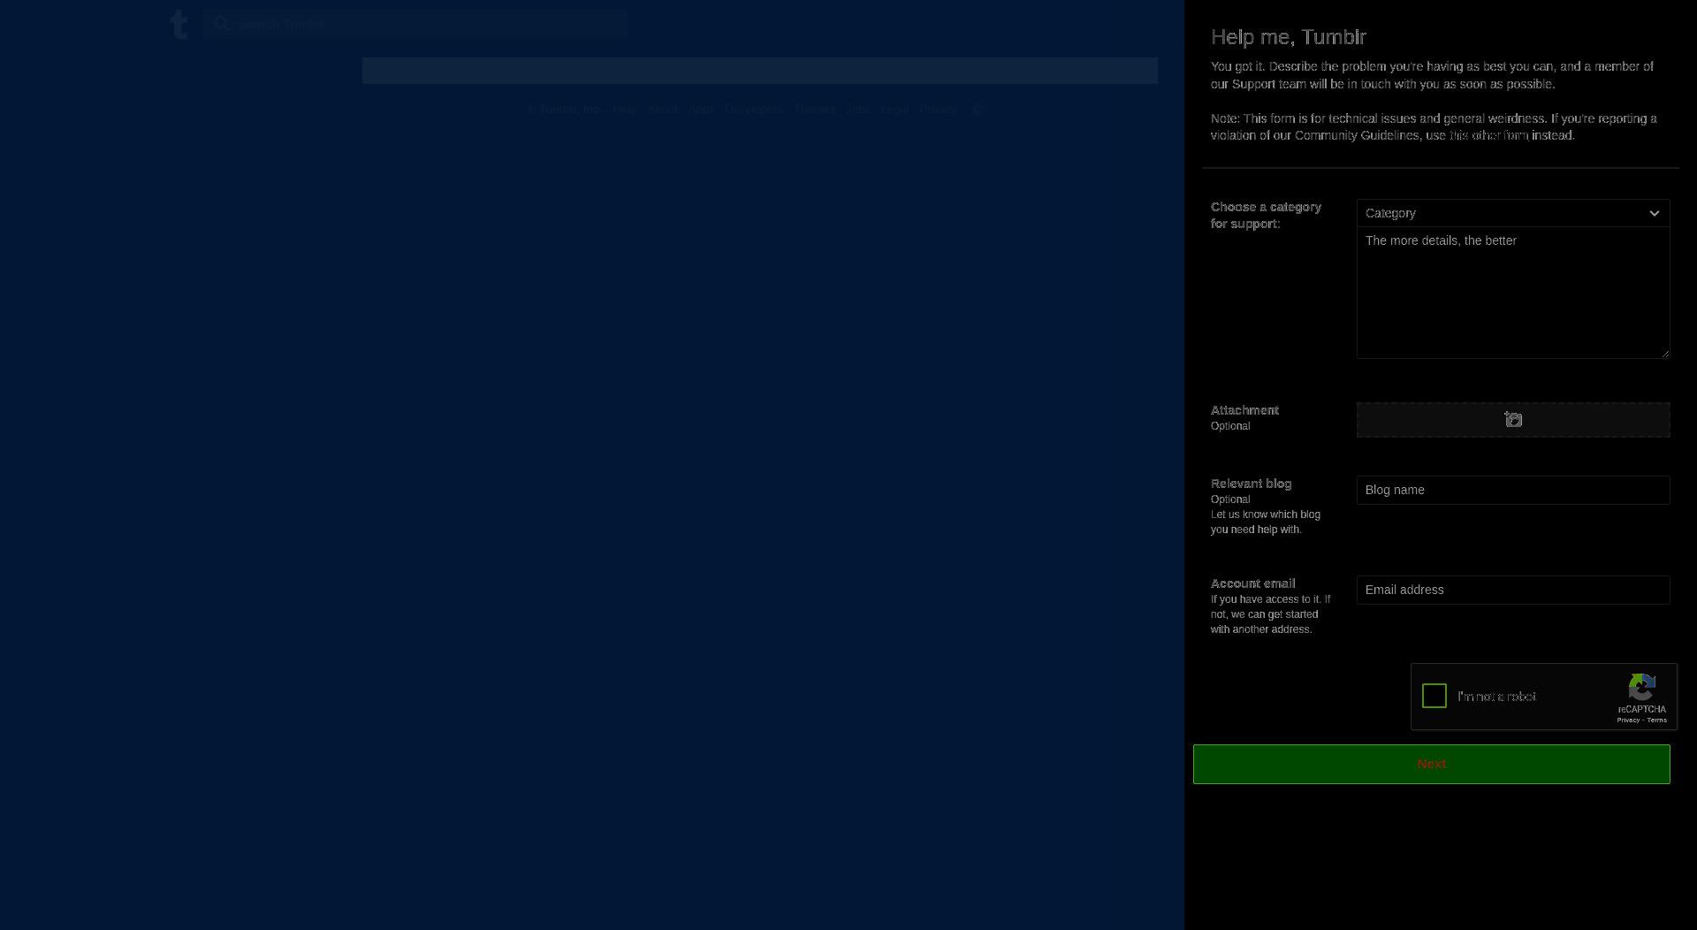Screen dimensions: 1697x930
Task: Click the 'Attachment' label text
Action: [x=1244, y=410]
